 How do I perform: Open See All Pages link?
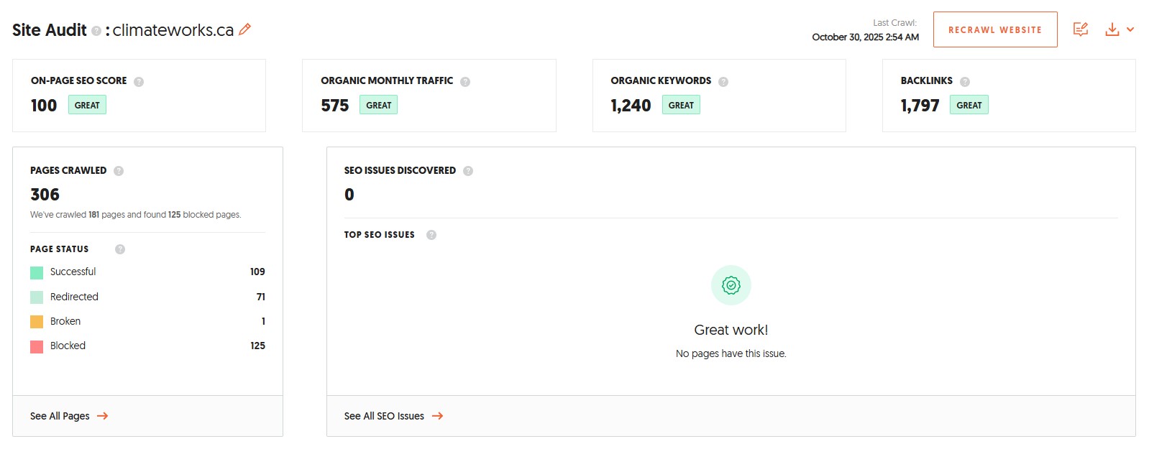[69, 416]
